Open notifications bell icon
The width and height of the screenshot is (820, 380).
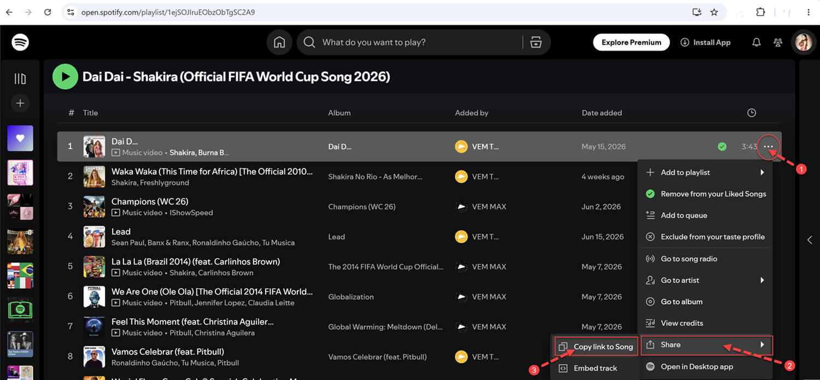757,42
